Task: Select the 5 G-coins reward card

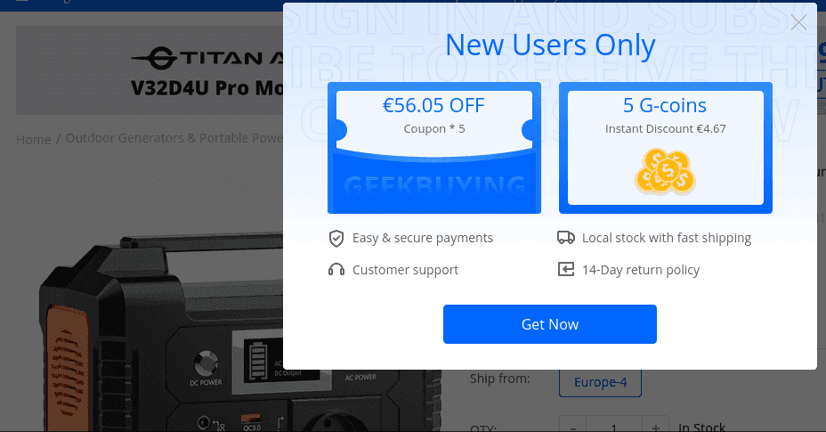Action: 665,148
